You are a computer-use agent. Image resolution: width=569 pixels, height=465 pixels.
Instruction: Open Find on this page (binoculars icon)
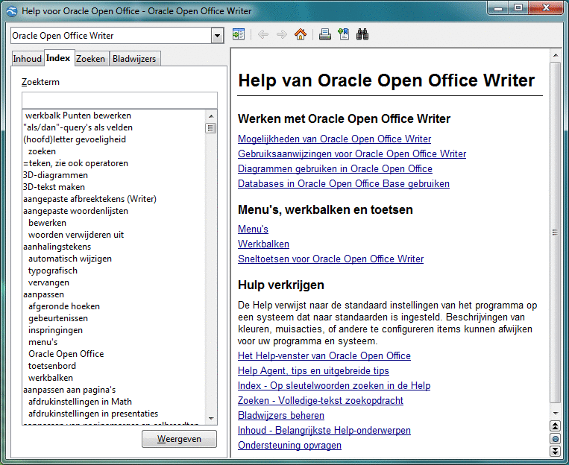coord(362,34)
